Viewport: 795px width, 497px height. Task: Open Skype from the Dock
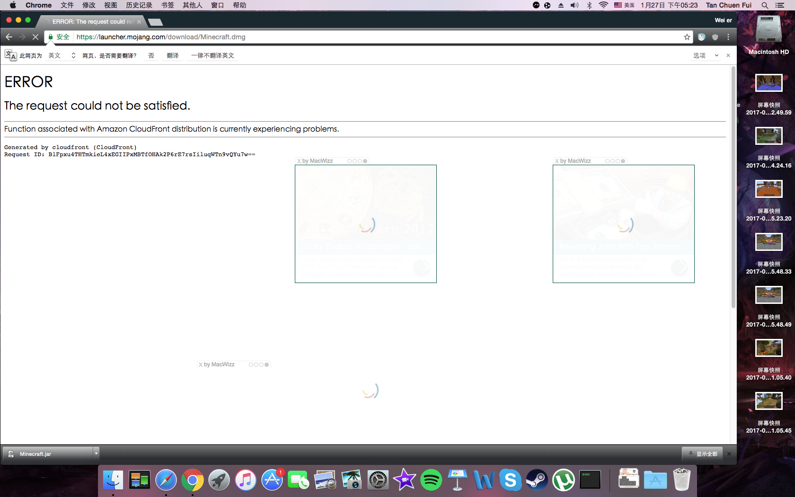[x=511, y=480]
